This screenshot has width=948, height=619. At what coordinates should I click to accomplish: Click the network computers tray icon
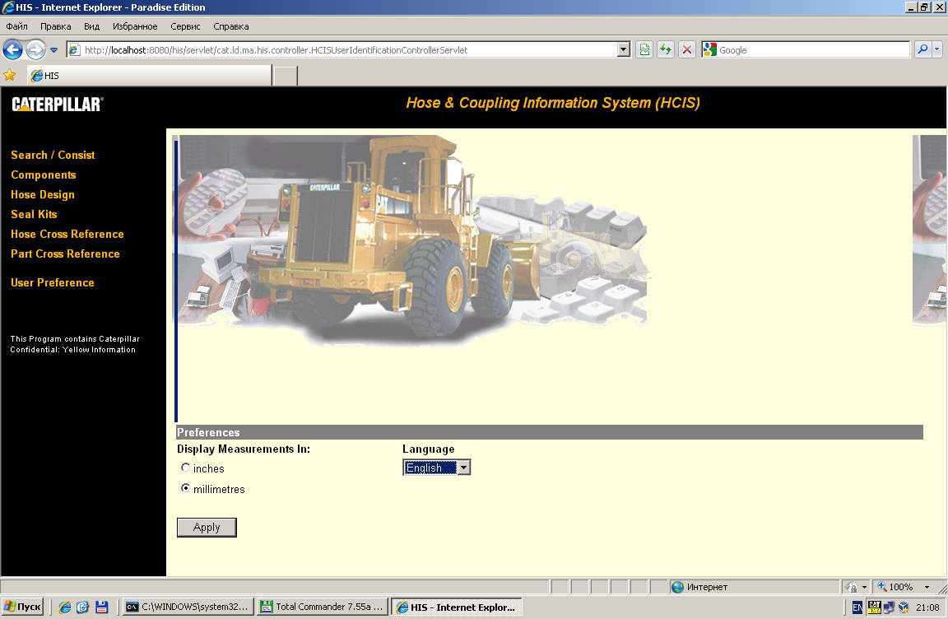(889, 607)
